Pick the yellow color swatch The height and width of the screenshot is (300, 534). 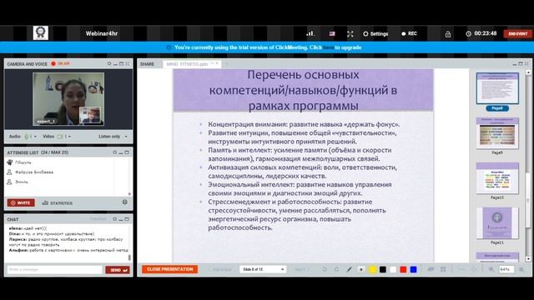click(373, 269)
